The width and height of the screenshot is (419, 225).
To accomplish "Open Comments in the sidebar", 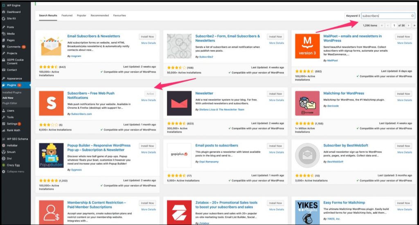I will coord(14,47).
